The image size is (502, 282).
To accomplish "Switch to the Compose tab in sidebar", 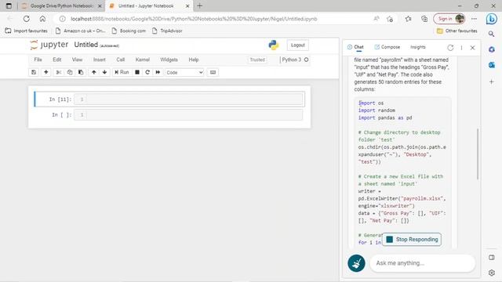I will tap(387, 47).
